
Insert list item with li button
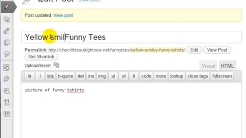pyautogui.click(x=134, y=76)
